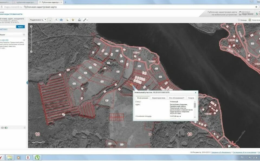Click parcel label 794 on map
The image size is (260, 161).
click(x=102, y=82)
